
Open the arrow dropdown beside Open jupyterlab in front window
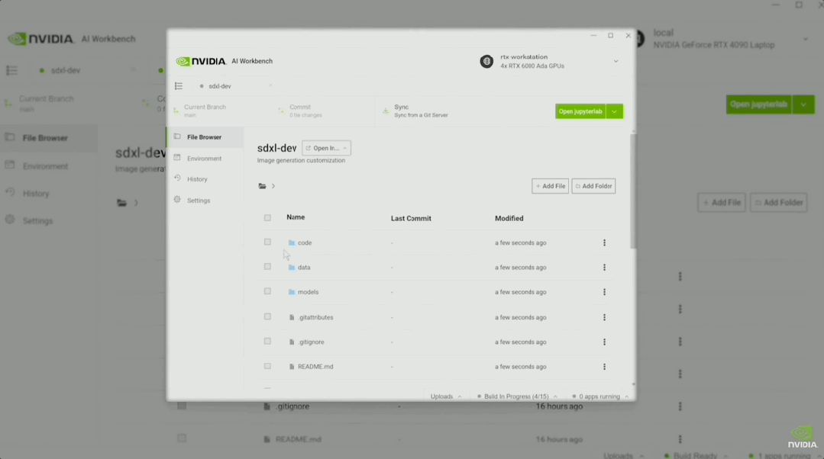coord(614,111)
